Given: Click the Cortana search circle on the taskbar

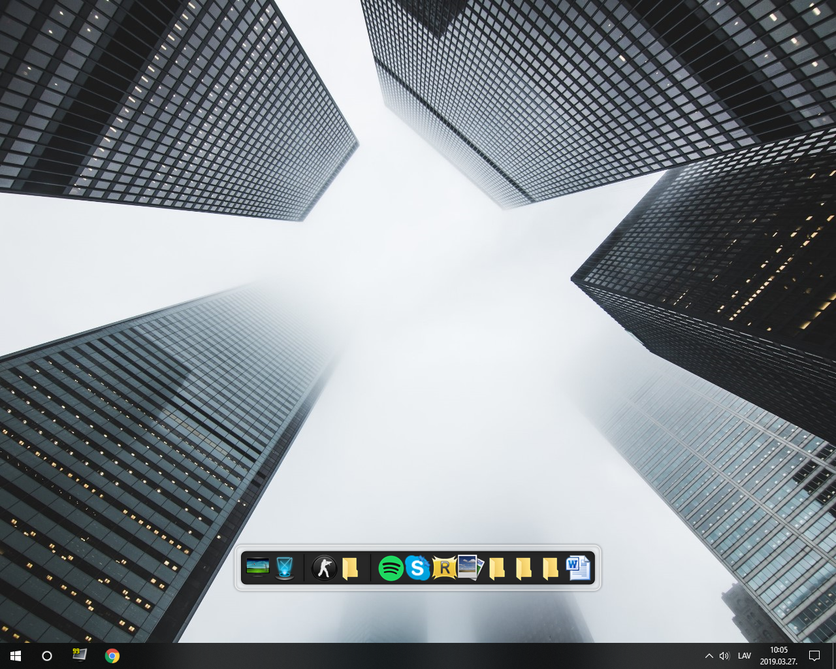Looking at the screenshot, I should click(47, 655).
